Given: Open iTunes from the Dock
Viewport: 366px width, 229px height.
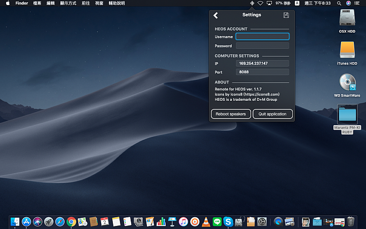Looking at the screenshot, I should click(x=184, y=221).
